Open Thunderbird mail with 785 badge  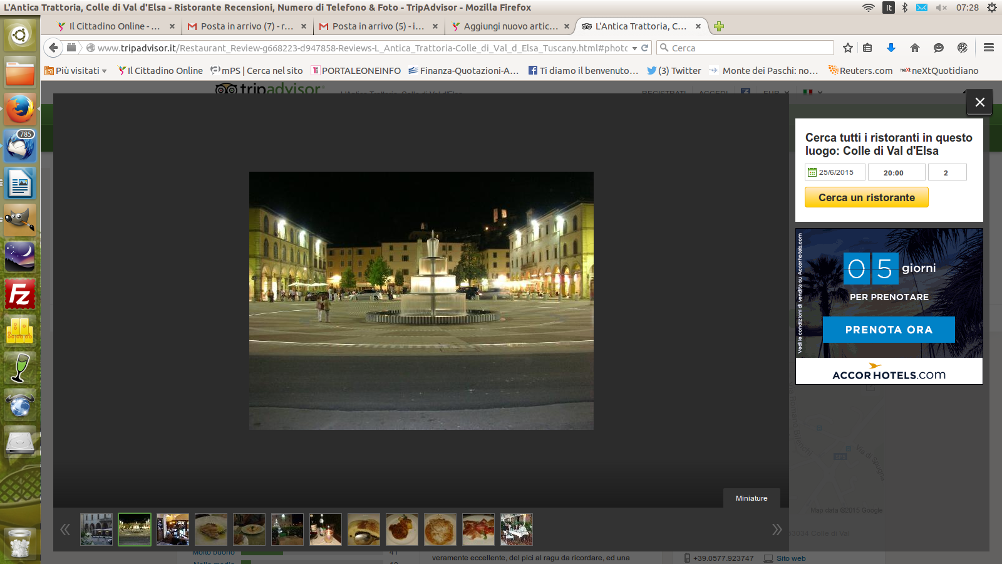(20, 146)
